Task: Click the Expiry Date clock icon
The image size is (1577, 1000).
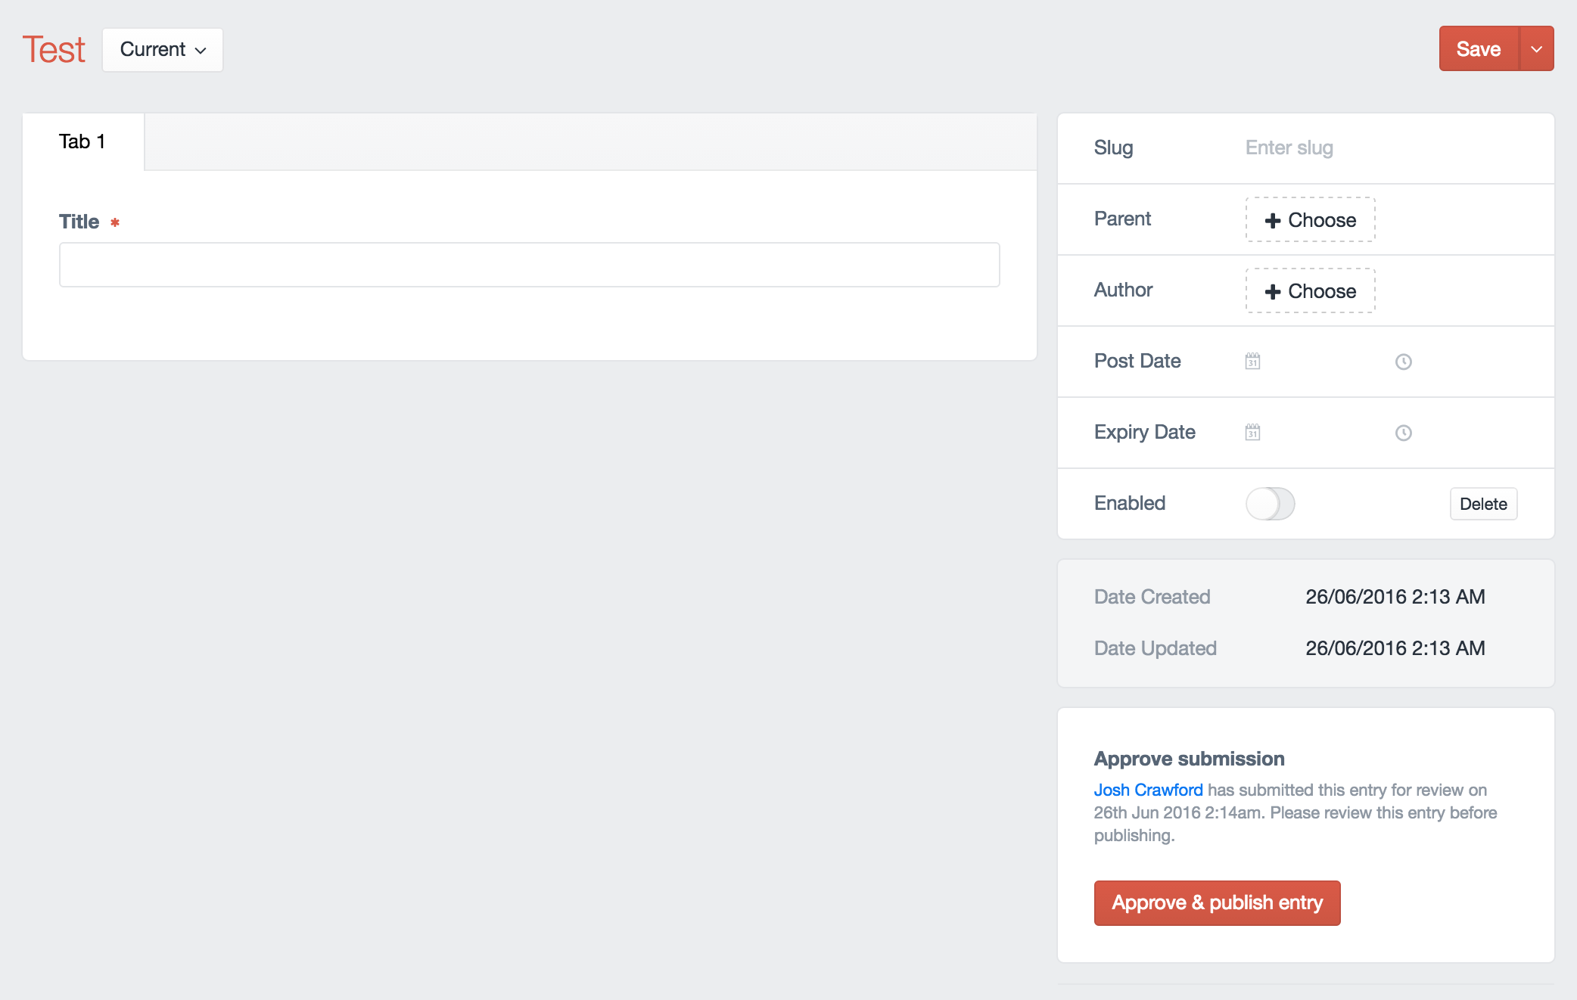Action: tap(1403, 433)
